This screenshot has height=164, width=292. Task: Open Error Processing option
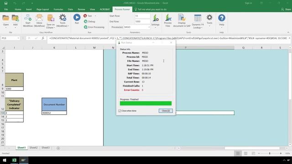tap(94, 27)
